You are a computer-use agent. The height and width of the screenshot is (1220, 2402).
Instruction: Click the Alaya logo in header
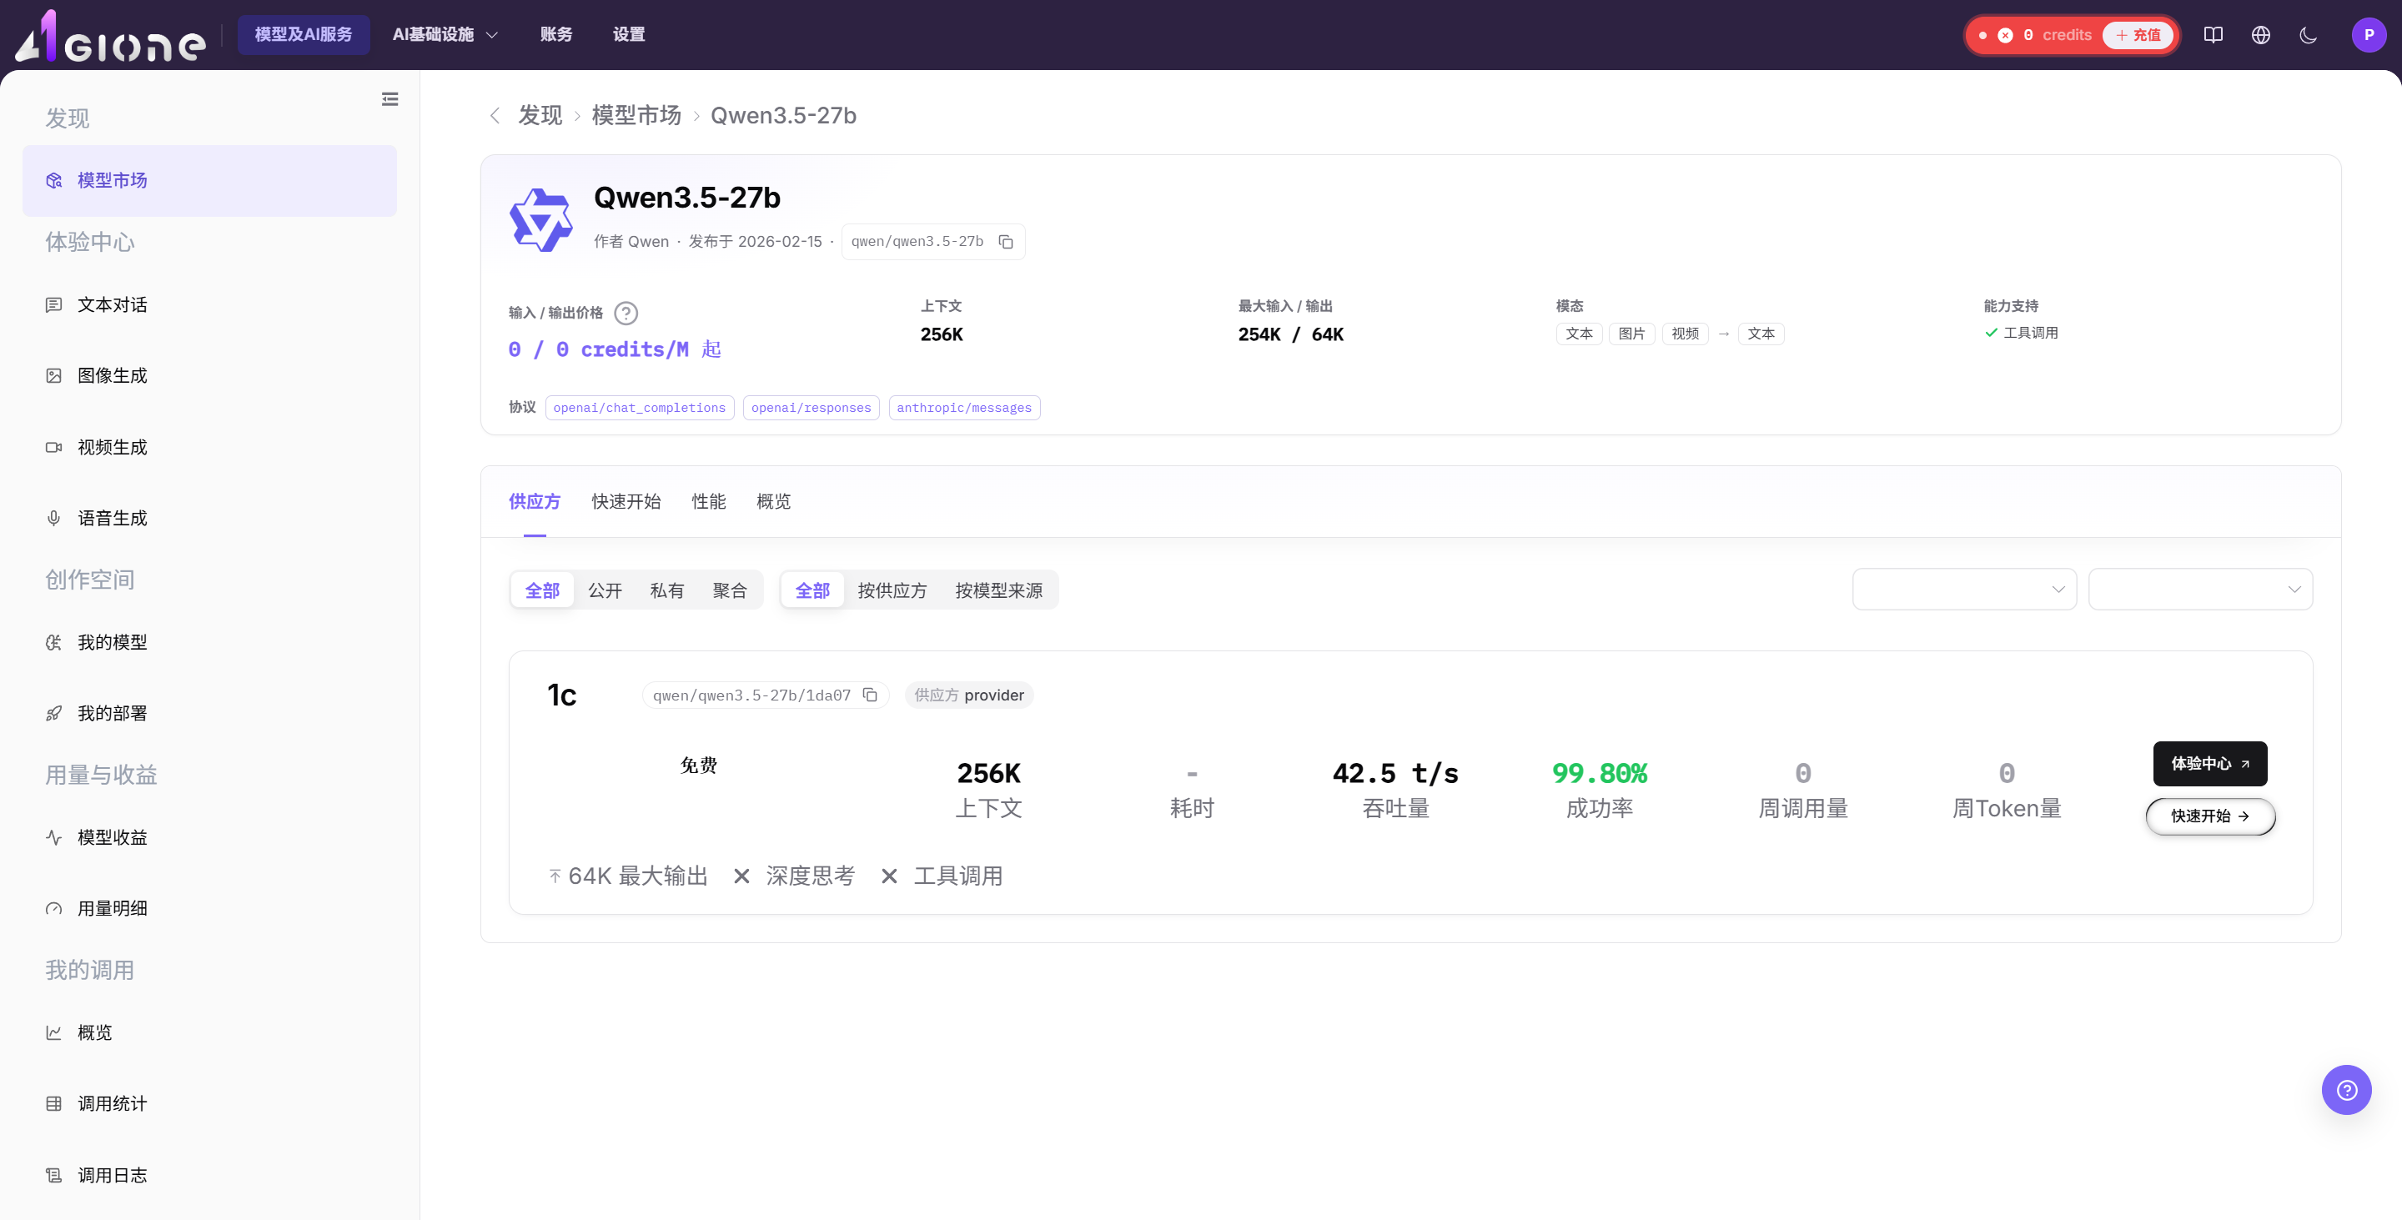coord(110,37)
